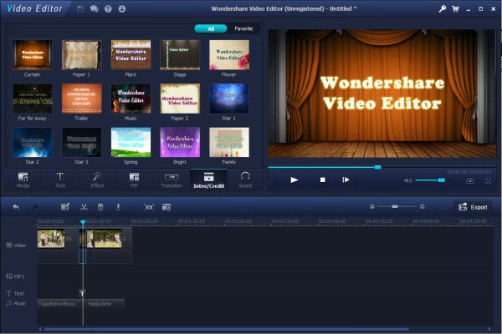The width and height of the screenshot is (502, 334).
Task: Toggle fullscreen preview mode
Action: click(x=488, y=180)
